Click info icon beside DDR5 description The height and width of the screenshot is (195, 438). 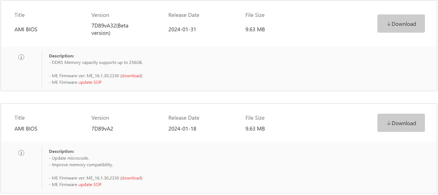[x=21, y=57]
